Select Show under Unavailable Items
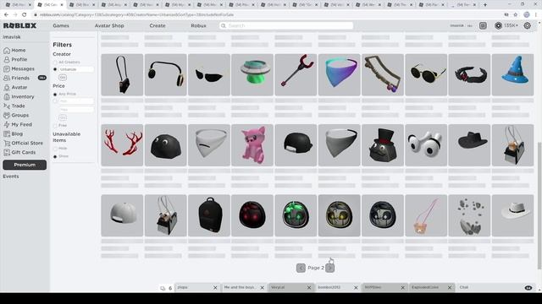This screenshot has width=542, height=304. [55, 156]
